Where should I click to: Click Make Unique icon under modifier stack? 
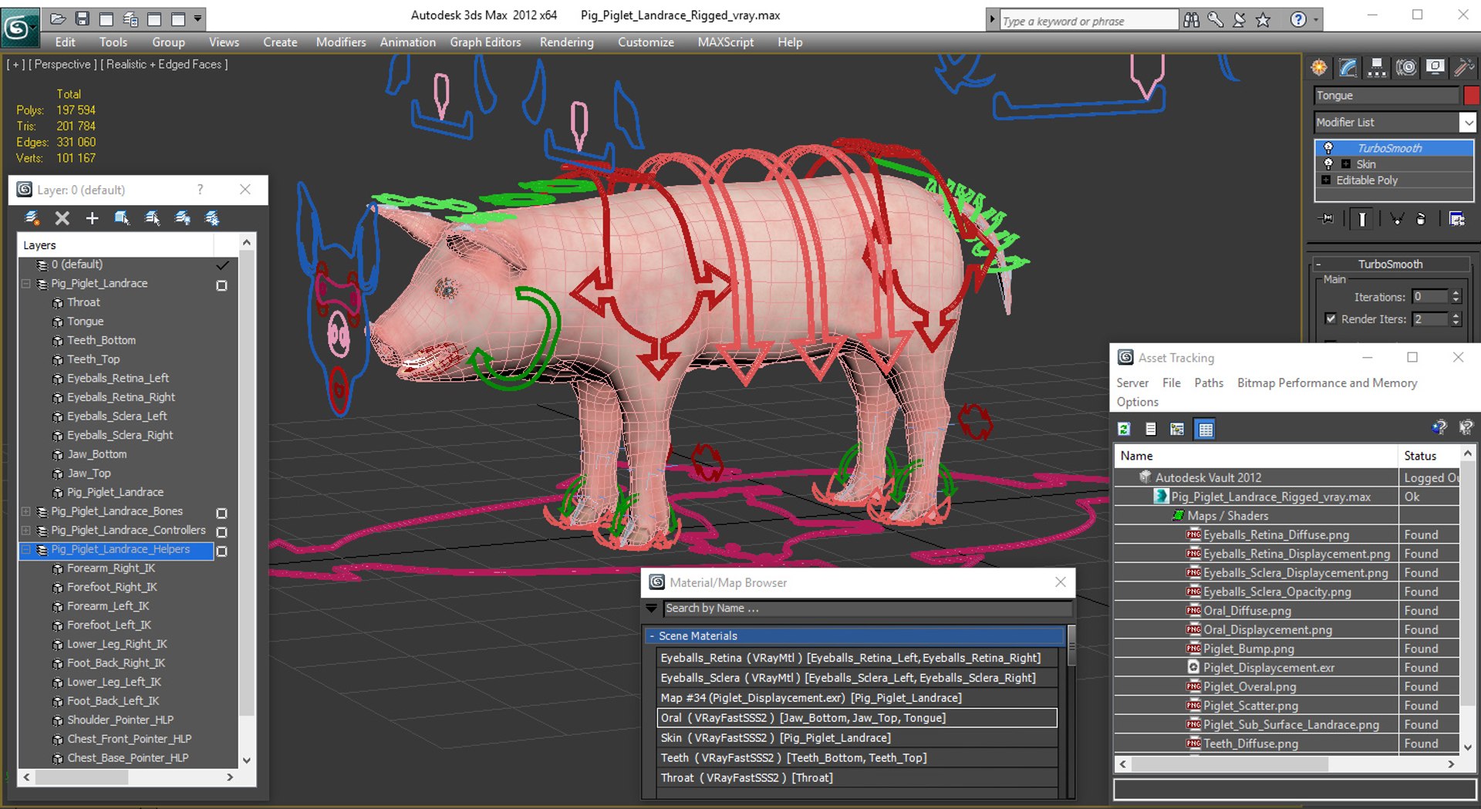1396,219
